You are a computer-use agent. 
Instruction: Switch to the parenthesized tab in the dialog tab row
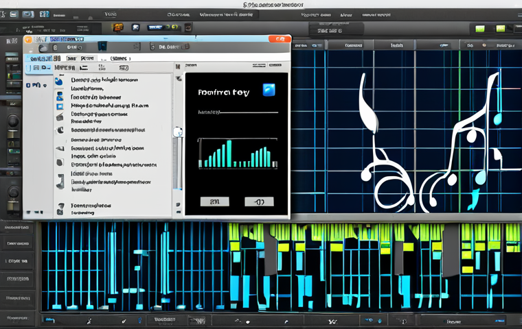[x=120, y=58]
